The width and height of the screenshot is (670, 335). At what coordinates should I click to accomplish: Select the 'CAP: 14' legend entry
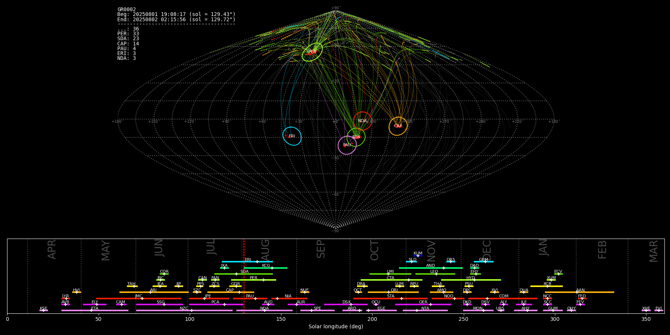(x=128, y=44)
